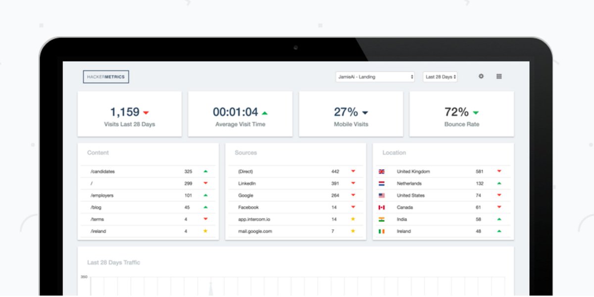Image resolution: width=594 pixels, height=297 pixels.
Task: Click the green up arrow beside 00:01:04
Action: [x=265, y=113]
